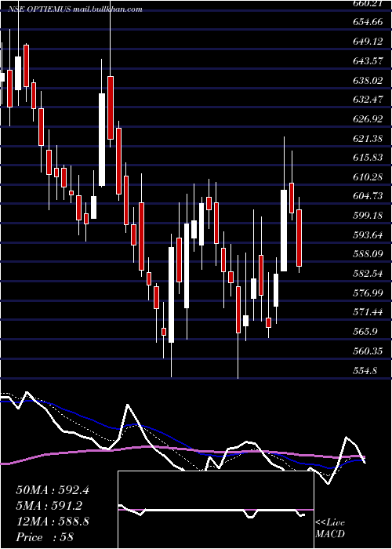Click the 576.99 price axis label
Screen dimensions: 392x549
pyautogui.click(x=368, y=293)
